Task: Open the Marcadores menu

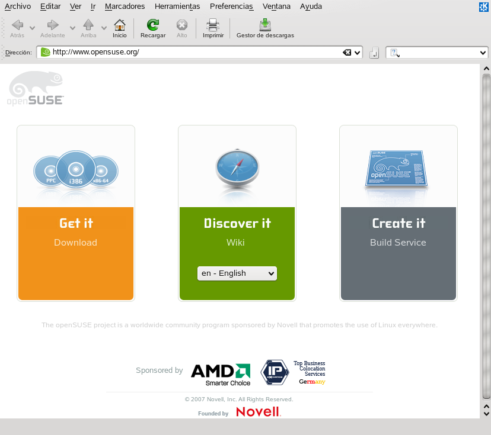Action: point(125,7)
